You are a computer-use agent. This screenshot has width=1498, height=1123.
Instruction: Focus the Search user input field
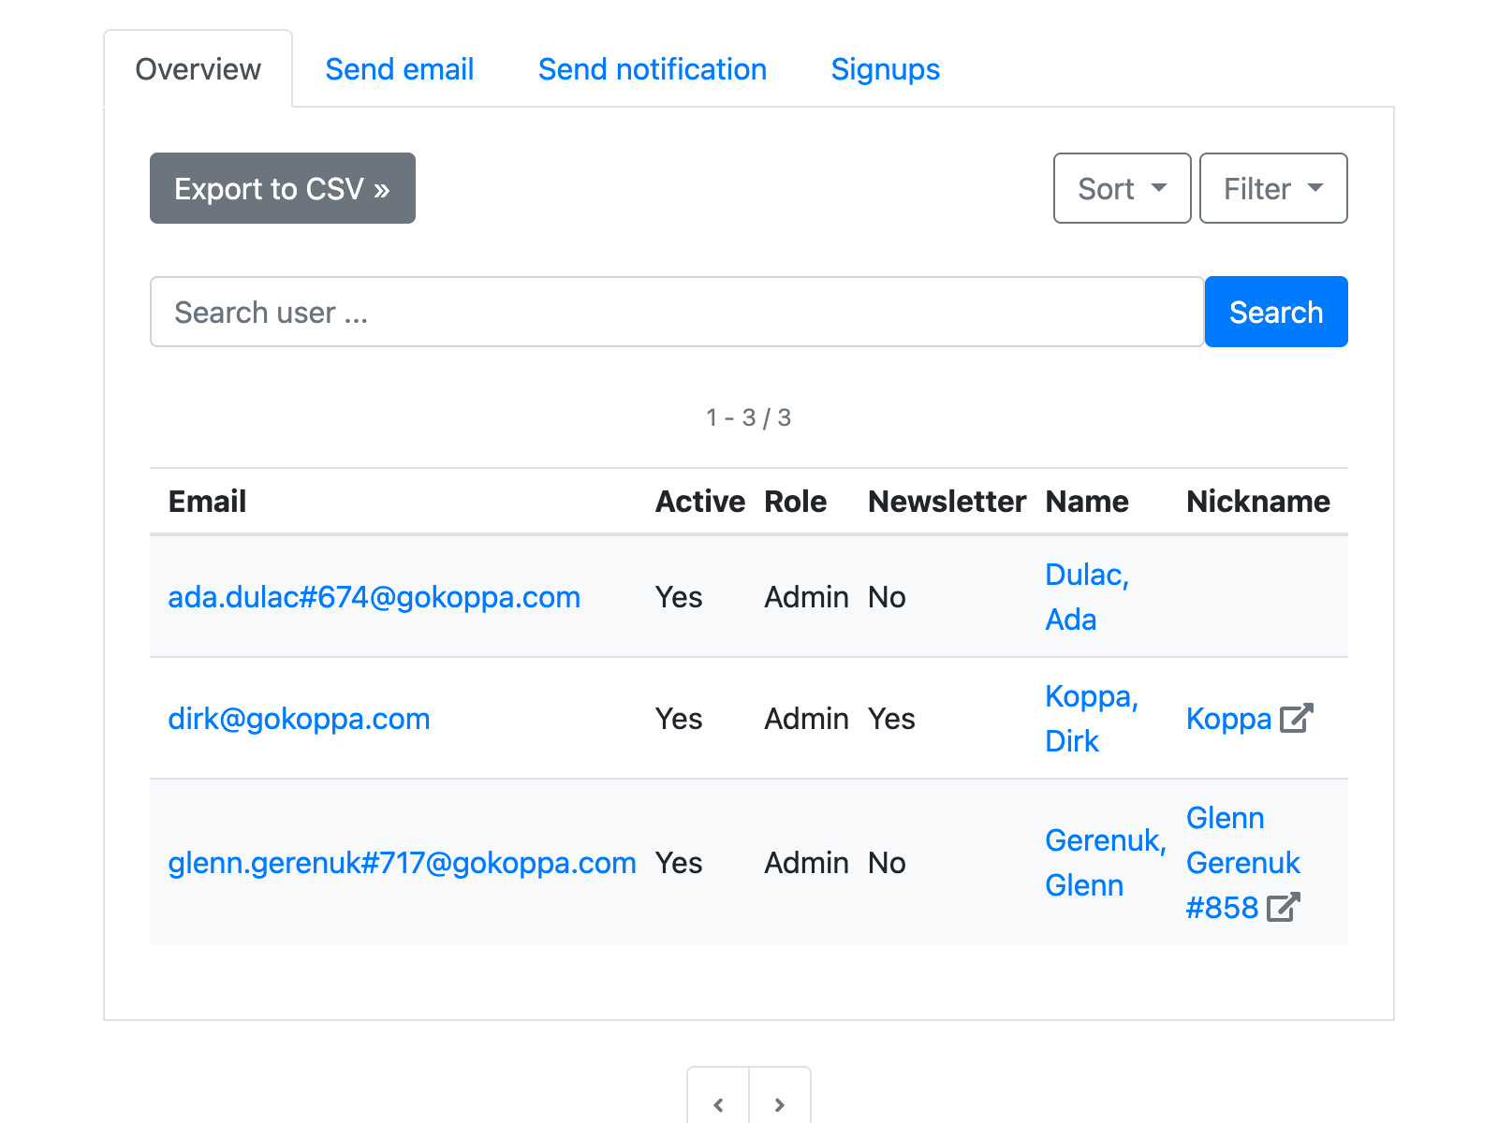coord(676,312)
